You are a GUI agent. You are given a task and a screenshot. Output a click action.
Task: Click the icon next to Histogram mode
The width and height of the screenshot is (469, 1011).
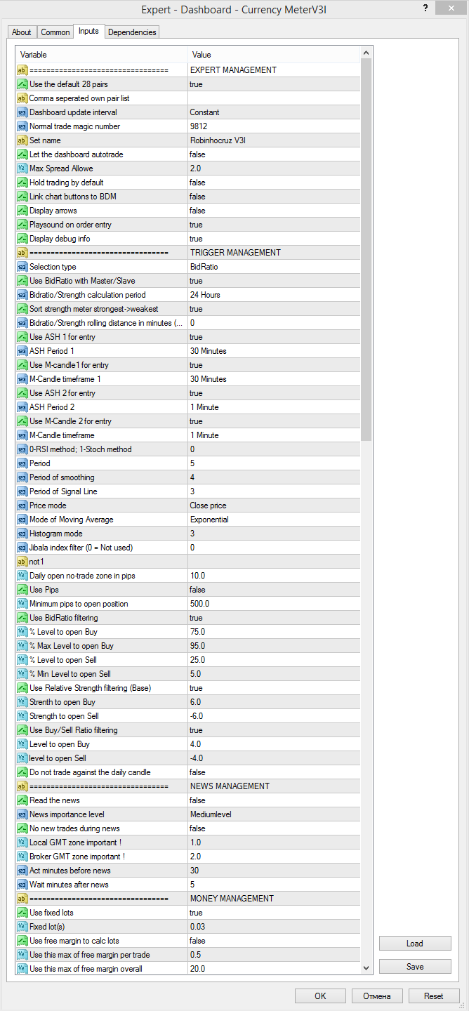(22, 534)
